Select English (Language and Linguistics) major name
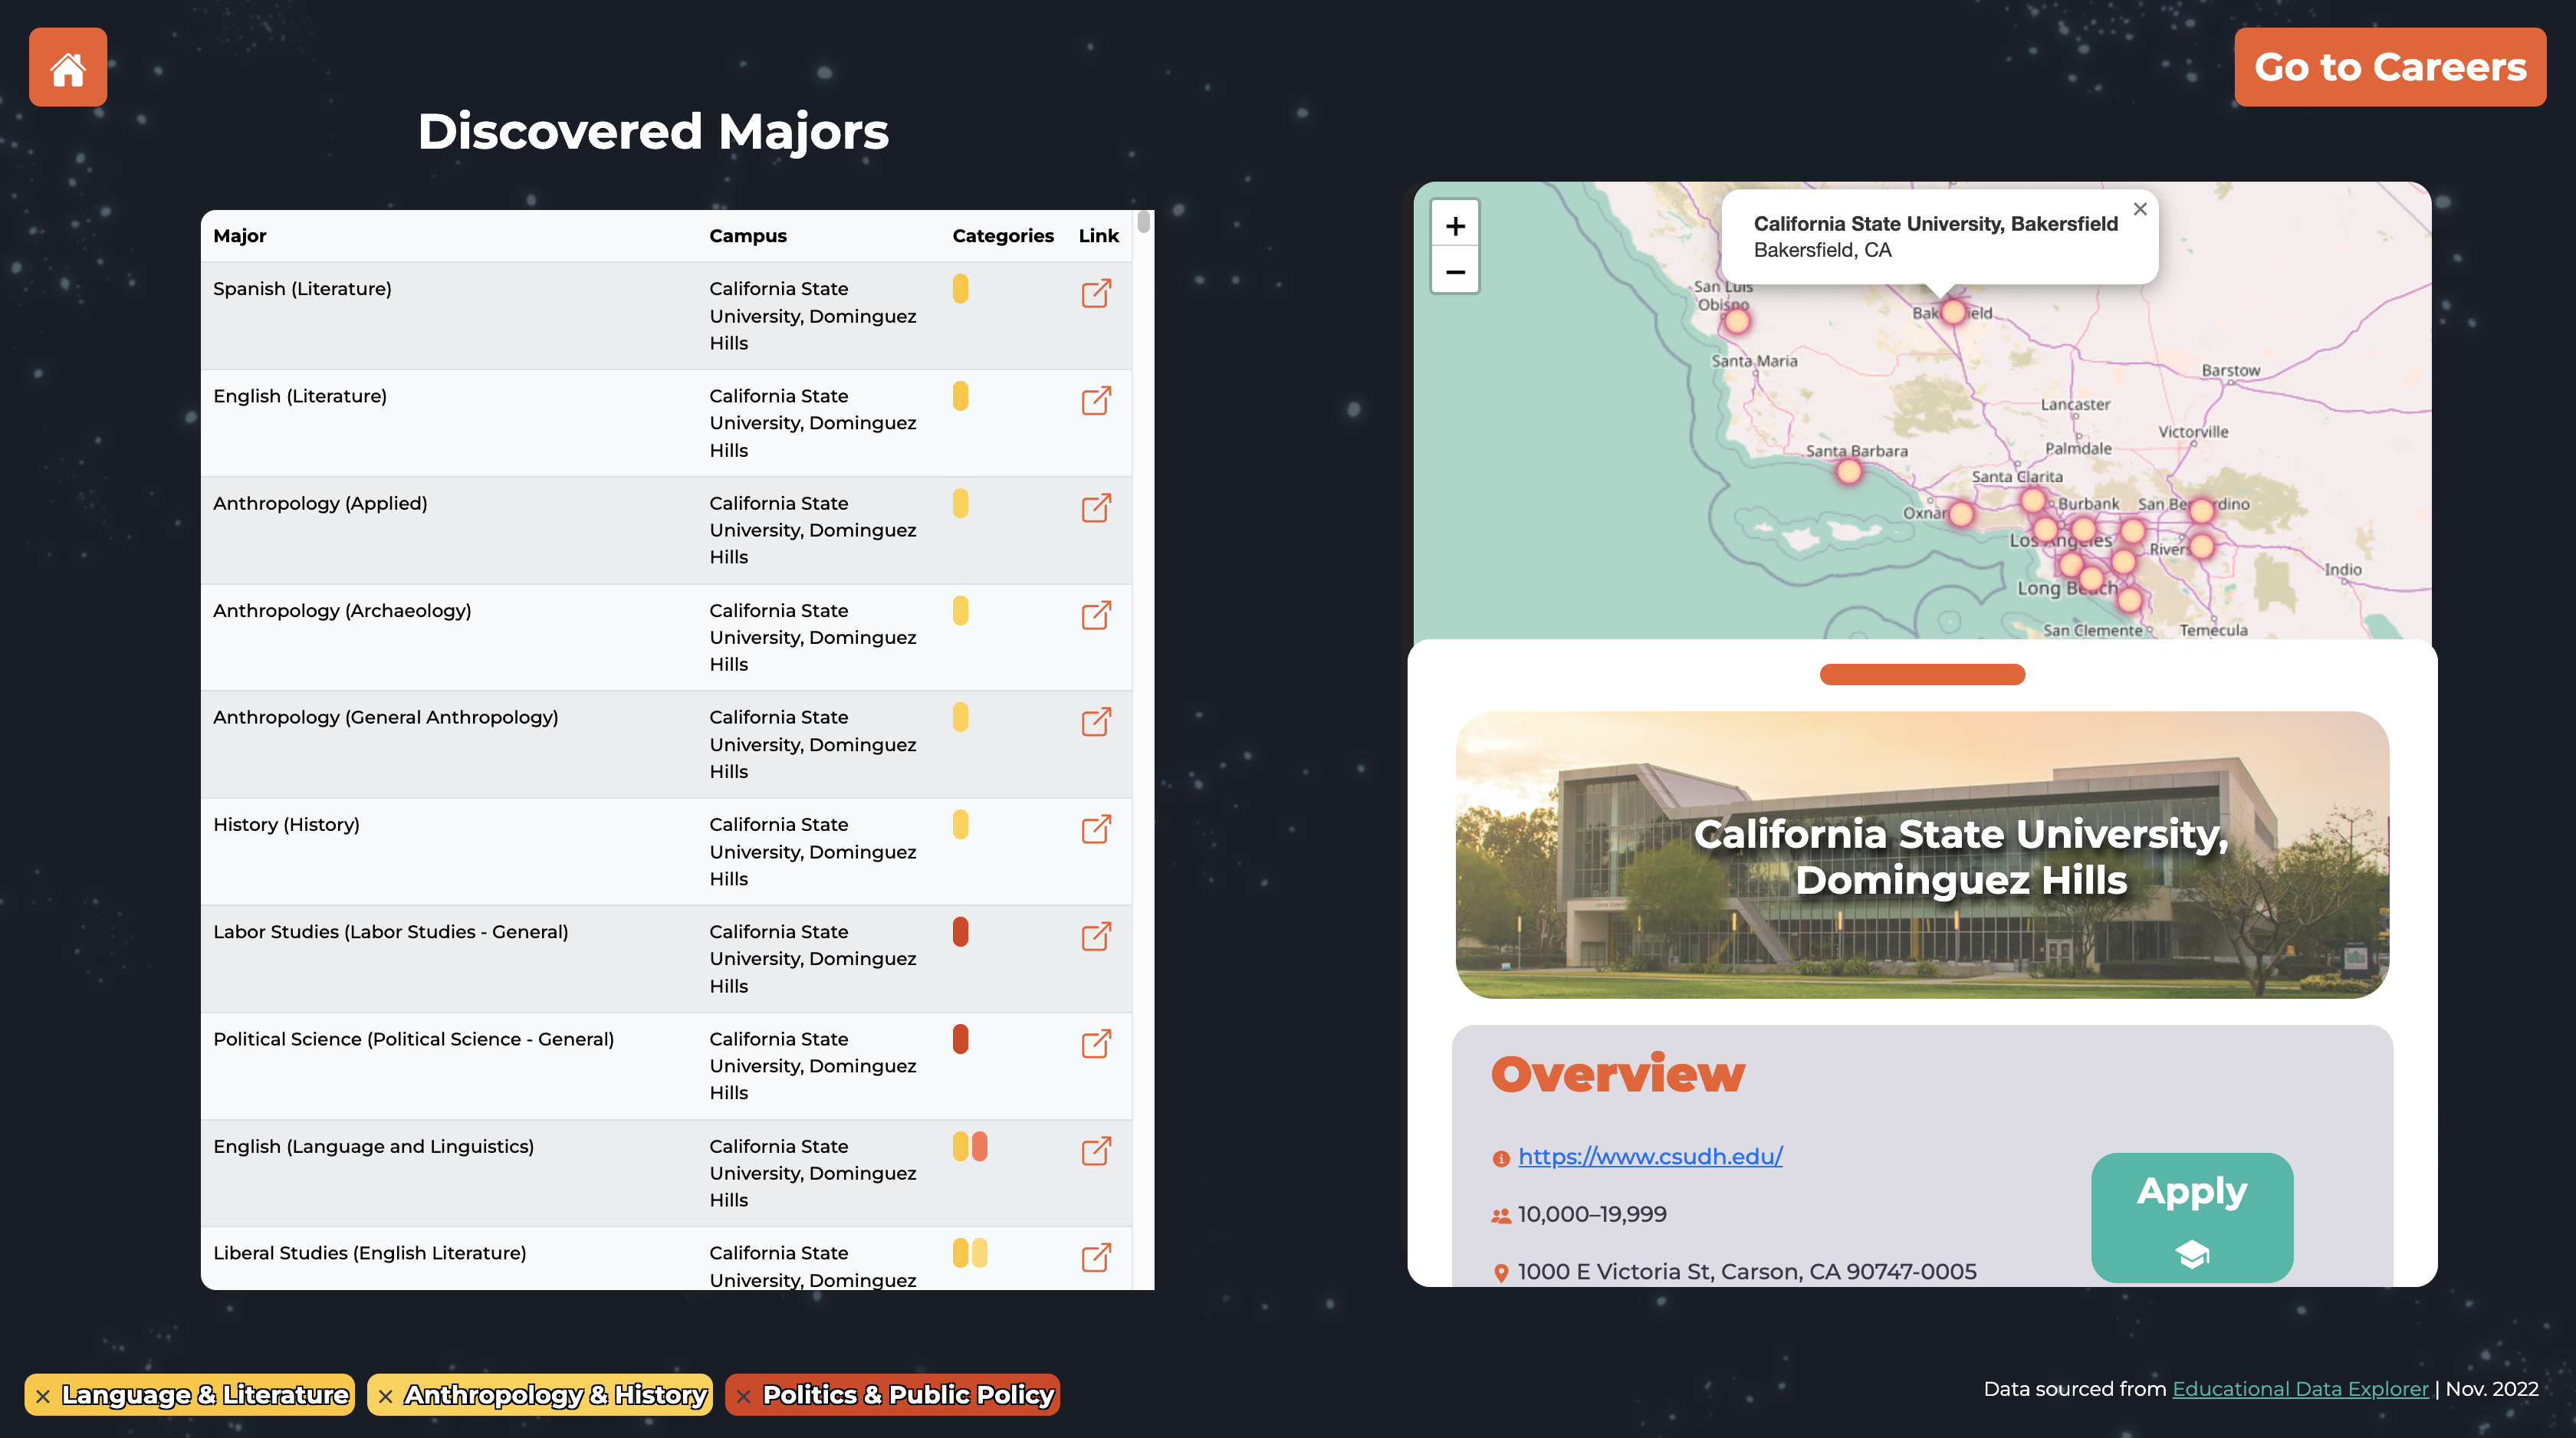 point(374,1146)
